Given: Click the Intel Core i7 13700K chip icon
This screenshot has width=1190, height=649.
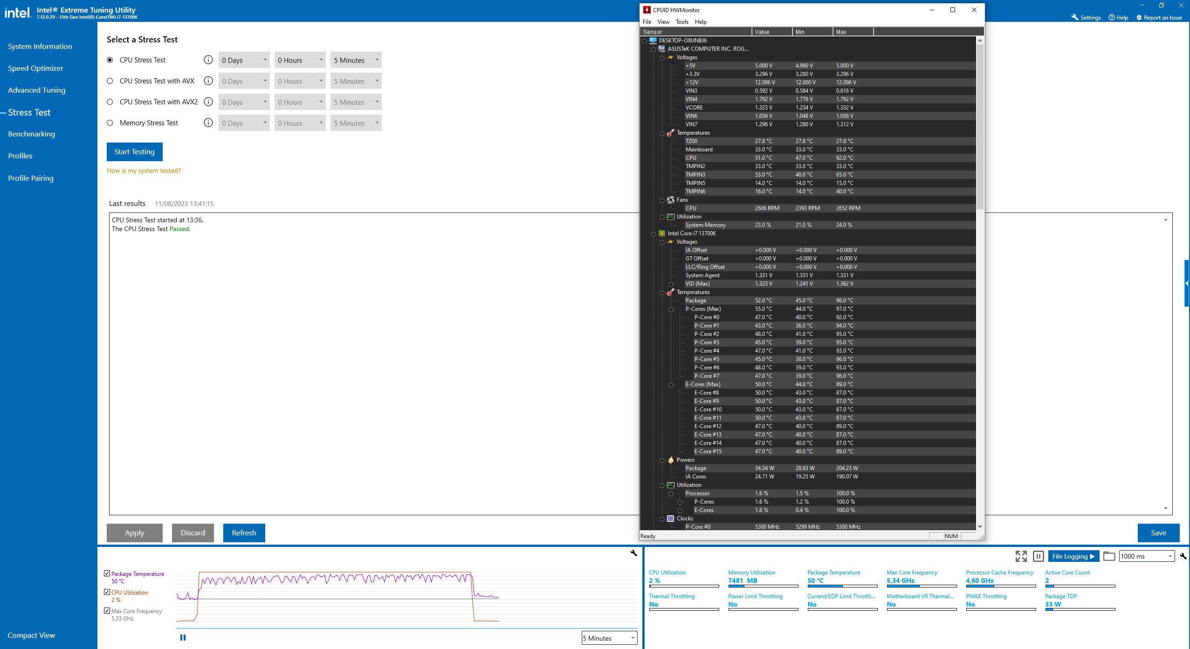Looking at the screenshot, I should [662, 233].
